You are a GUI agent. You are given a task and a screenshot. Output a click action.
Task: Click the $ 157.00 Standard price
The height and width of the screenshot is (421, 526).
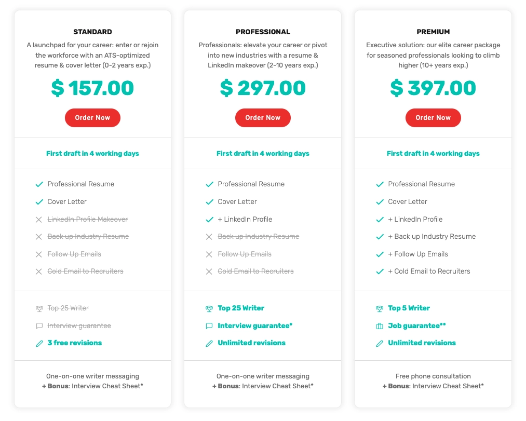pyautogui.click(x=92, y=88)
